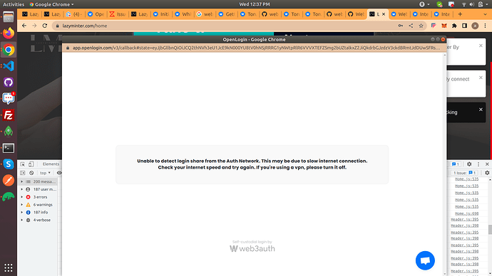
Task: Open the Chrome three-dot menu
Action: click(485, 26)
